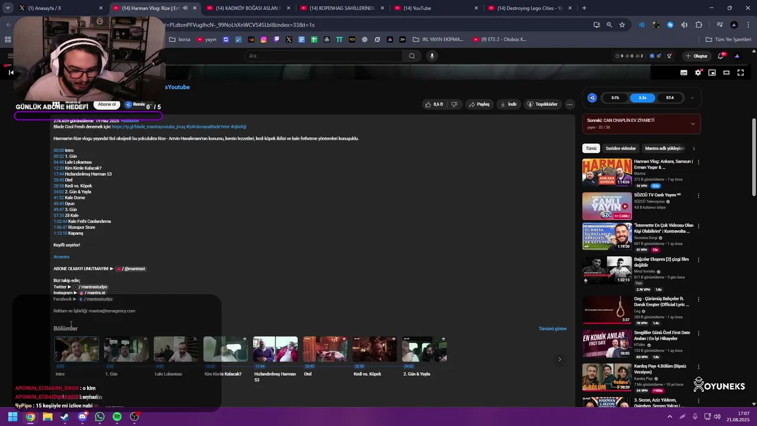Select the Mantra adlı yükleyici chip

(x=664, y=149)
